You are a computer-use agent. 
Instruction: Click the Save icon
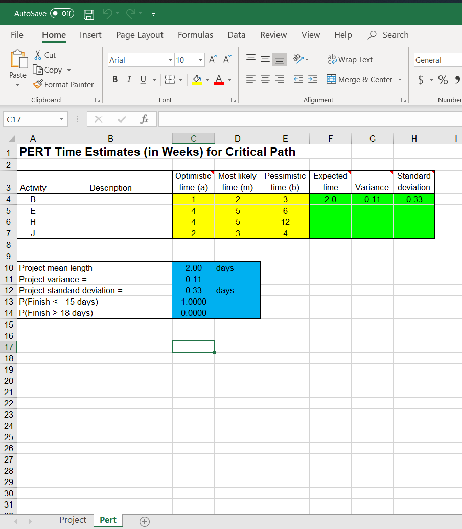(x=88, y=14)
